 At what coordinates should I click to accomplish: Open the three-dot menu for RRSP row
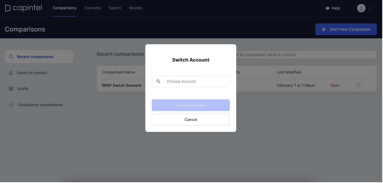pos(359,85)
